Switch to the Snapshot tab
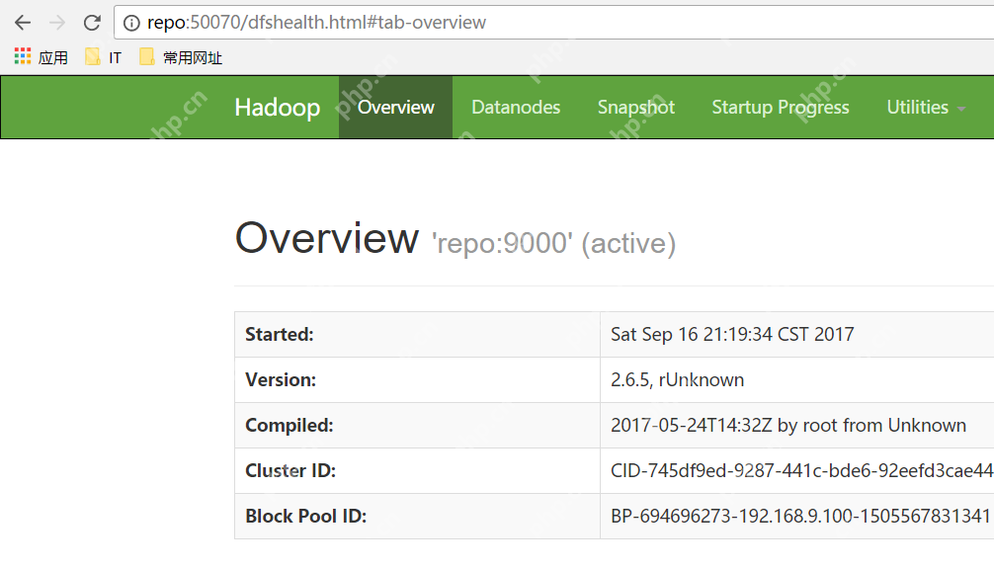The width and height of the screenshot is (994, 570). point(635,107)
